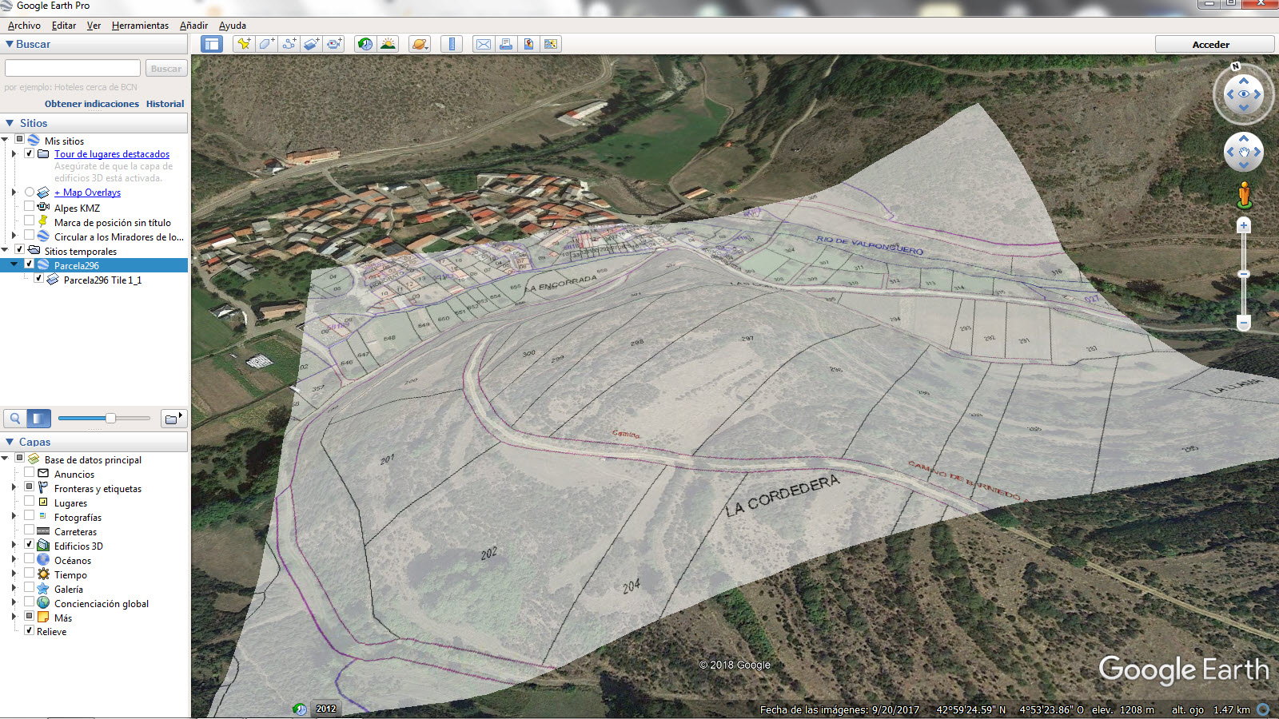Enable the Edificios 3D layer
This screenshot has width=1279, height=719.
[x=28, y=546]
